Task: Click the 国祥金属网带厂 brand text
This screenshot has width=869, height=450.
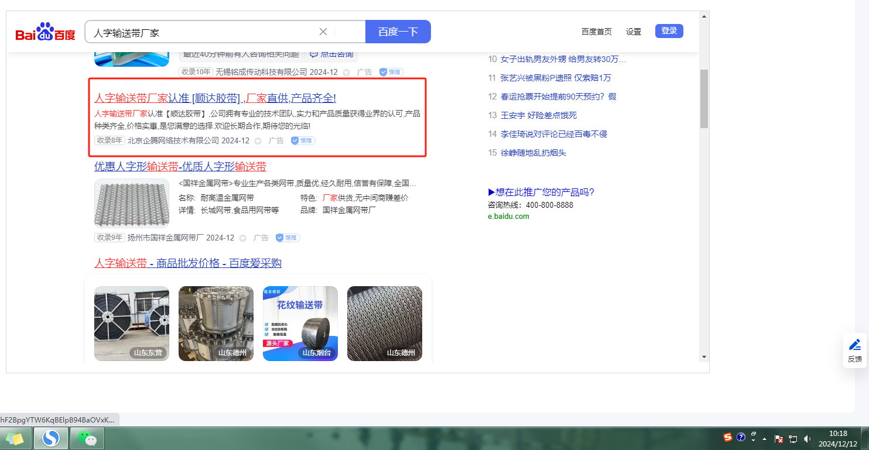Action: (350, 210)
